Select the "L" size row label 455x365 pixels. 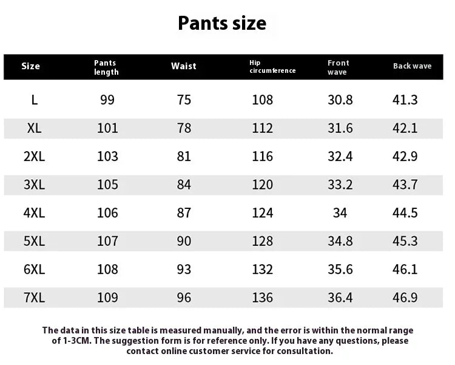click(x=35, y=100)
